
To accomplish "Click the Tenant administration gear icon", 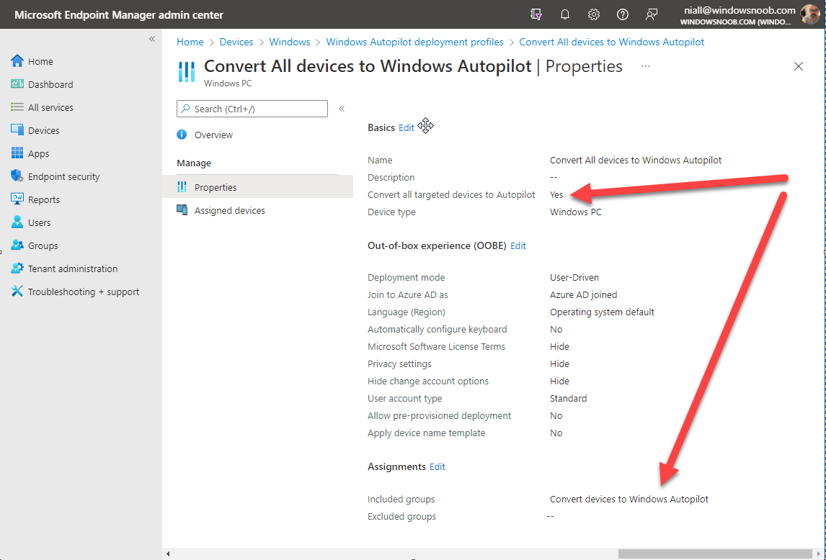I will tap(17, 268).
